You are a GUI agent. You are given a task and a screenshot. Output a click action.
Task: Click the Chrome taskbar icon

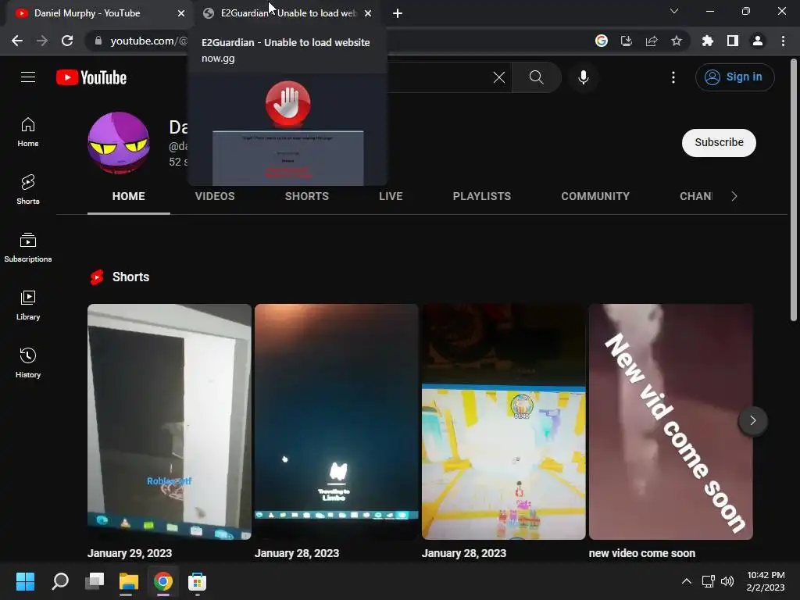162,581
